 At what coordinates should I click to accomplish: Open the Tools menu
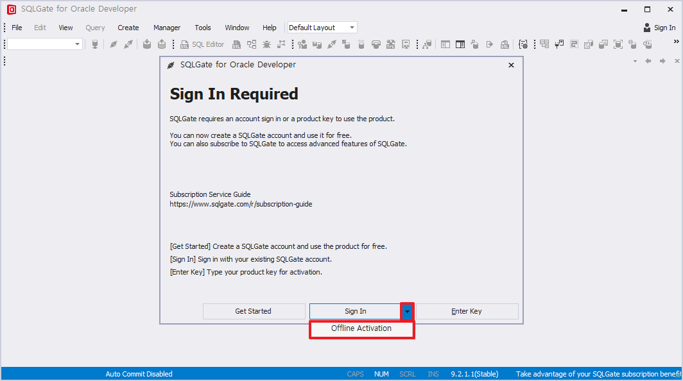[x=203, y=28]
